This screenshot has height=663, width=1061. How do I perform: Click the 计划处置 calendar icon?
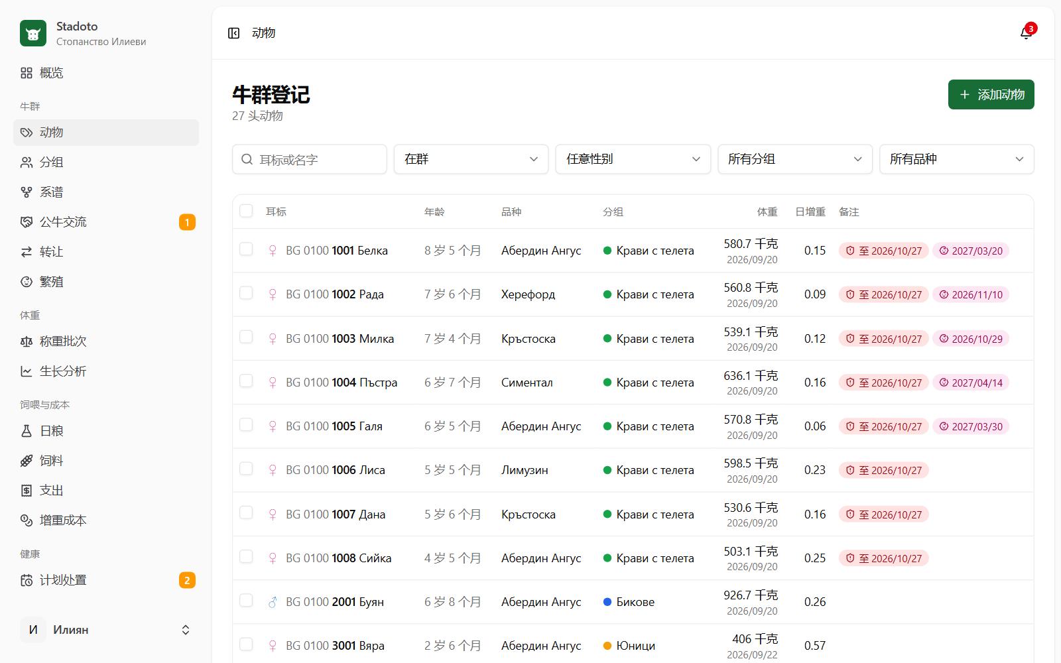(27, 580)
